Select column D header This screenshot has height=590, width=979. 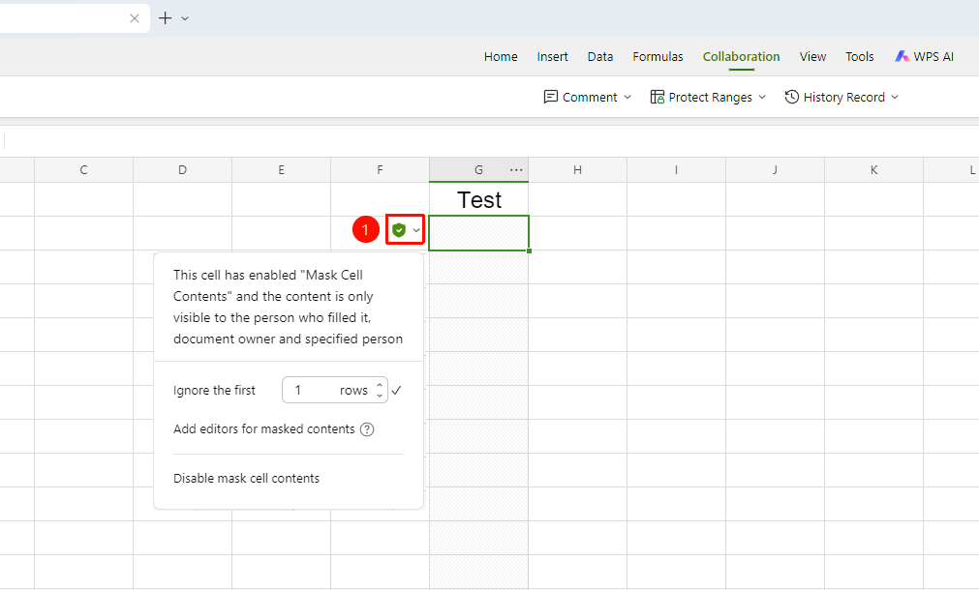182,169
